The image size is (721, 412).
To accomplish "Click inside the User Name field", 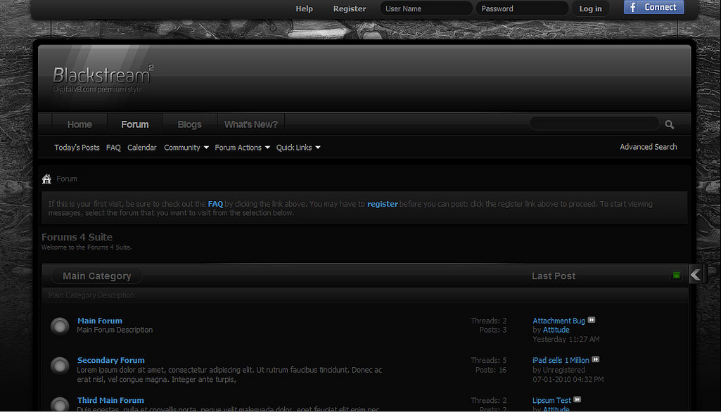I will (425, 8).
